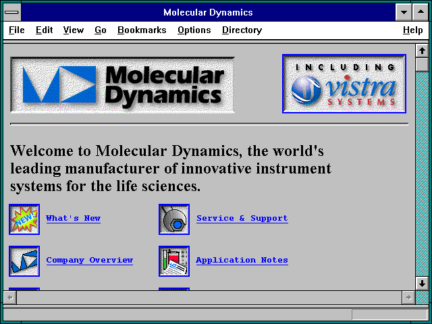
Task: Click the vertical scrollbar thumb
Action: pos(422,65)
